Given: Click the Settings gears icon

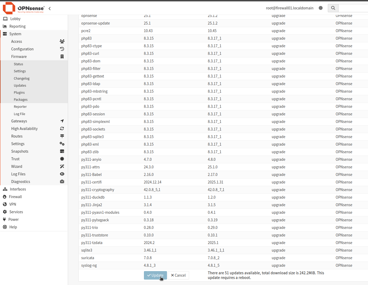Looking at the screenshot, I should [62, 144].
